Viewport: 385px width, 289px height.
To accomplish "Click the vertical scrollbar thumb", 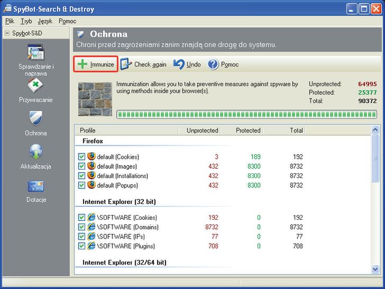I will (375, 159).
